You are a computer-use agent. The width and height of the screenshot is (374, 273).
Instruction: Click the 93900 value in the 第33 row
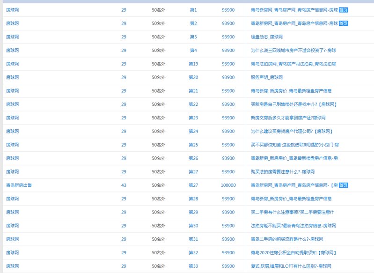228,266
